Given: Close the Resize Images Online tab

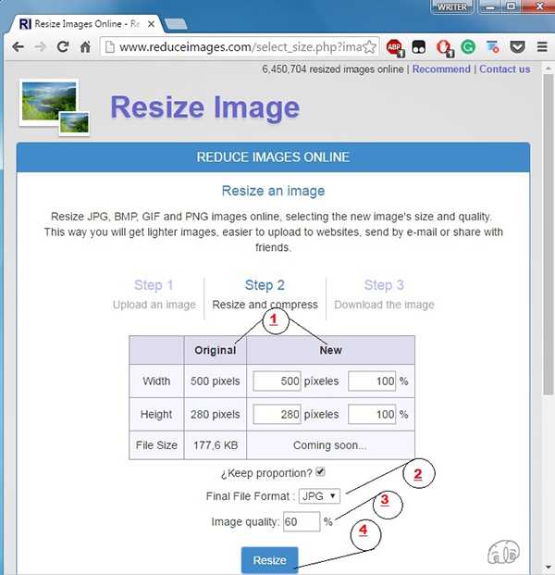Looking at the screenshot, I should pos(151,24).
